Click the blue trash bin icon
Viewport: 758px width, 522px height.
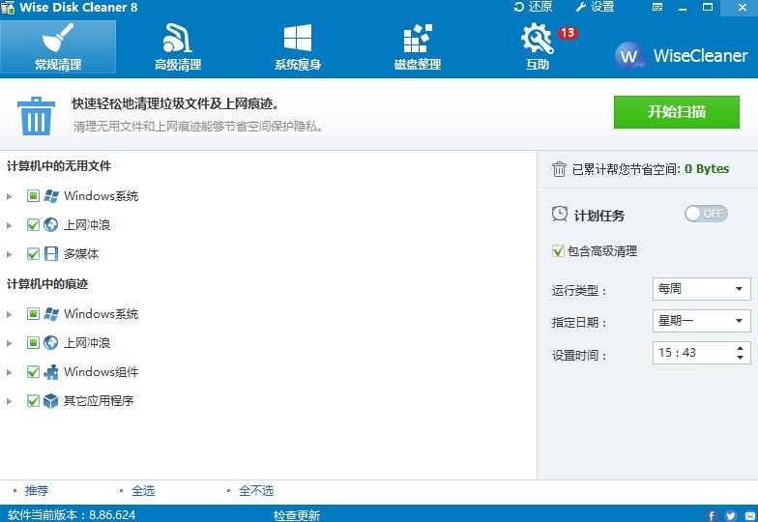pyautogui.click(x=37, y=116)
